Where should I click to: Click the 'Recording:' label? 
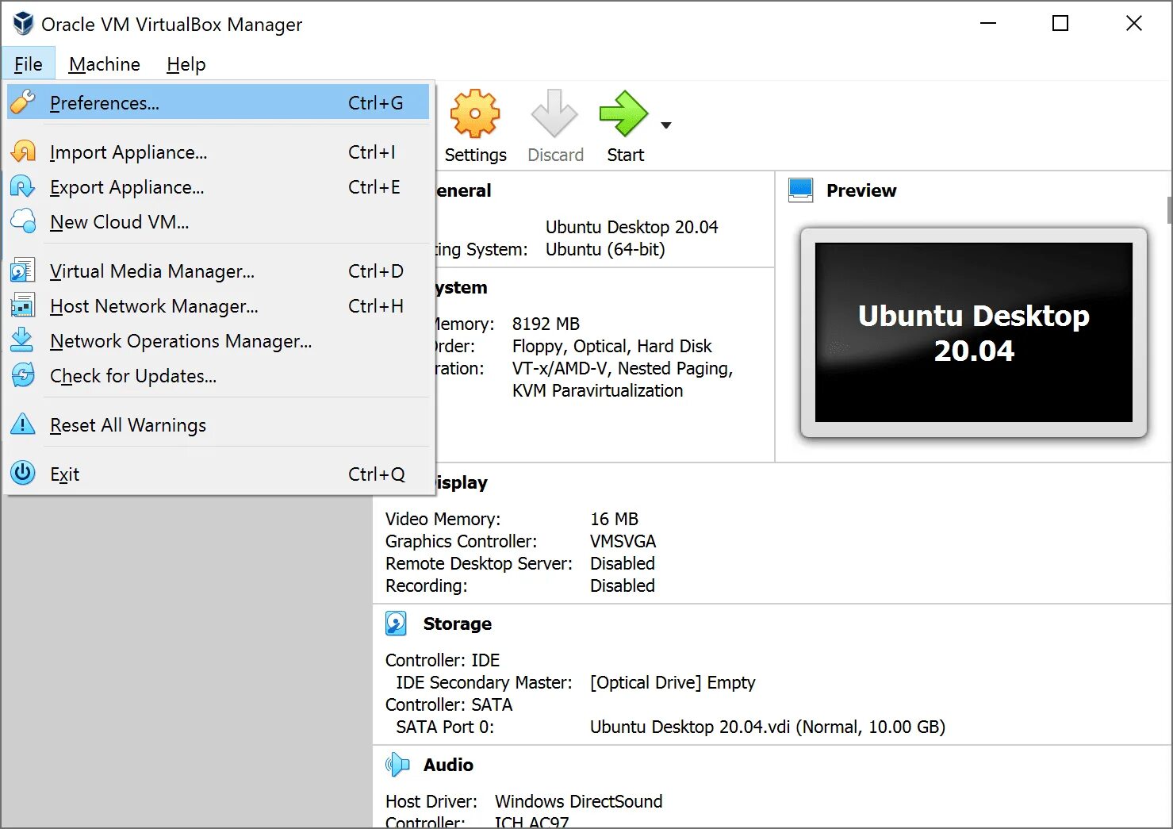coord(426,585)
